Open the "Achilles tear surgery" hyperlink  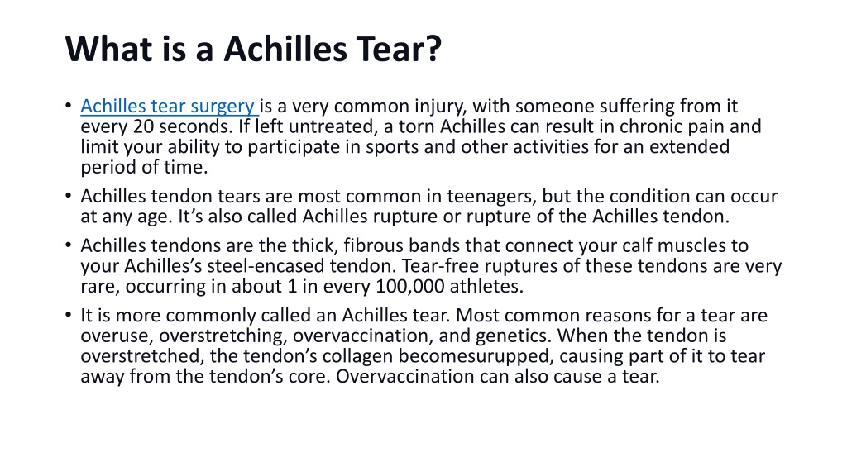point(167,107)
